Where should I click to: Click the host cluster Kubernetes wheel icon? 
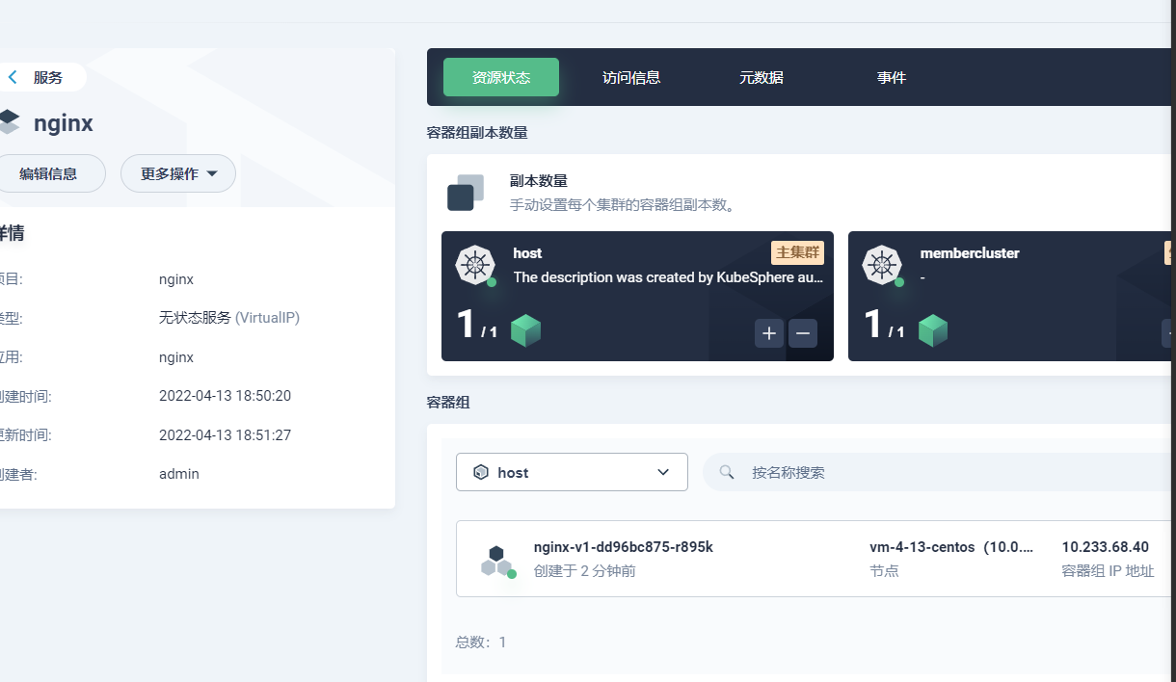[475, 265]
